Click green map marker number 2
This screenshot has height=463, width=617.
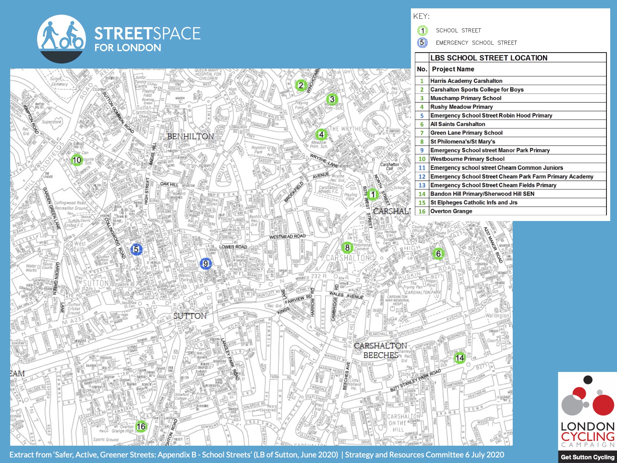click(301, 85)
